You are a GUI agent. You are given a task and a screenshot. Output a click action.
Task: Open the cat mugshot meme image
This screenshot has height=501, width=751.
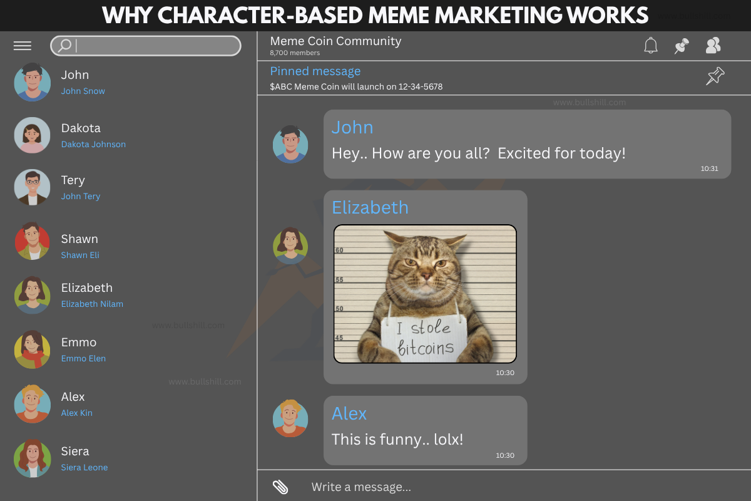pyautogui.click(x=425, y=294)
